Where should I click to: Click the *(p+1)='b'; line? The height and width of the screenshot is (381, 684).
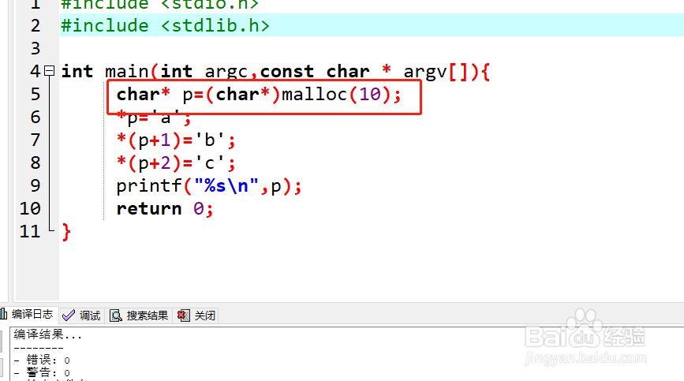click(x=176, y=140)
